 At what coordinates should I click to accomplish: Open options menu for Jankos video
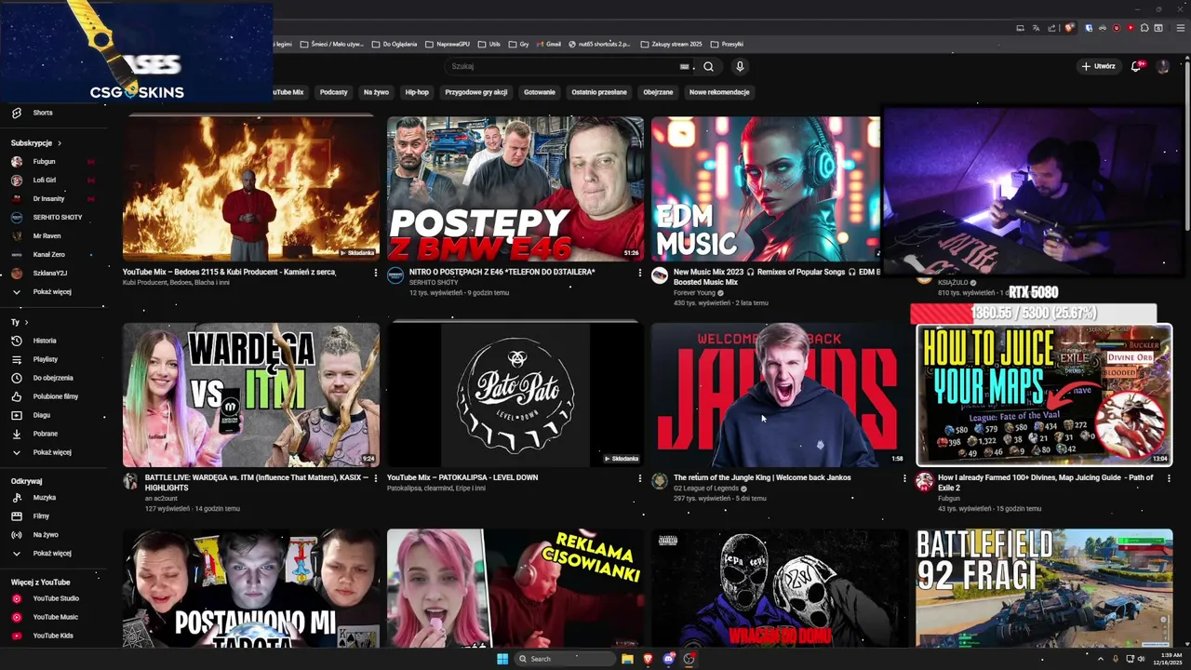point(904,478)
